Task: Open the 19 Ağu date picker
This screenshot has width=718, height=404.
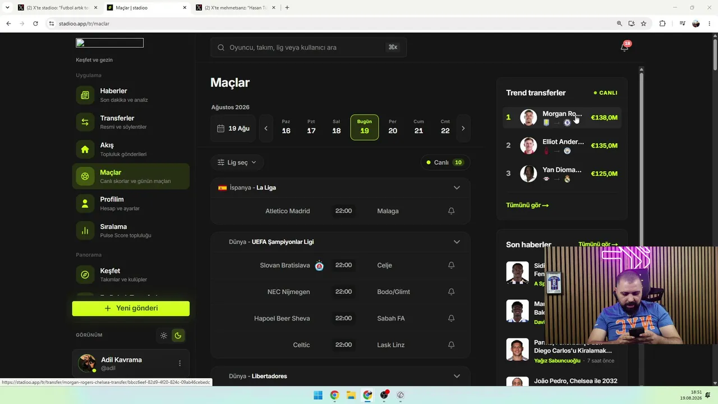Action: click(x=233, y=128)
